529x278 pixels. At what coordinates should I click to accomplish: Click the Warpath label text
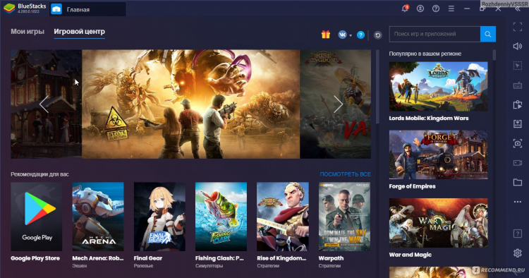[x=331, y=258]
